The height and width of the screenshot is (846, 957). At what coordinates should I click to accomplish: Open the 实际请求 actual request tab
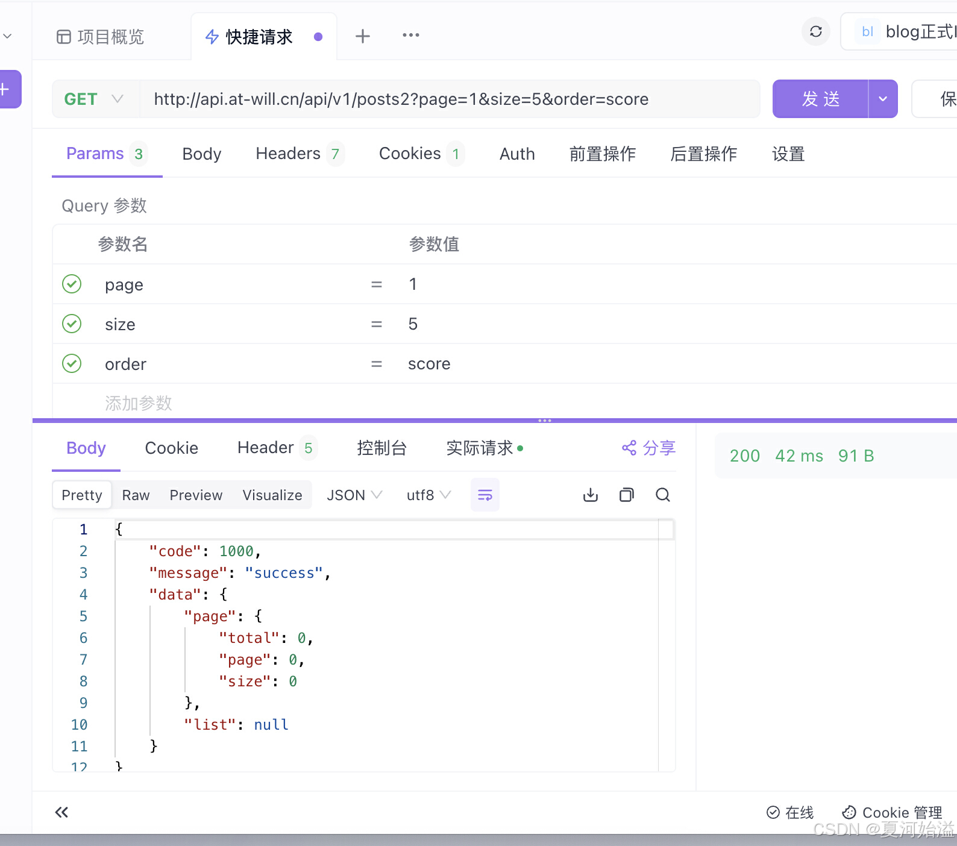point(485,448)
